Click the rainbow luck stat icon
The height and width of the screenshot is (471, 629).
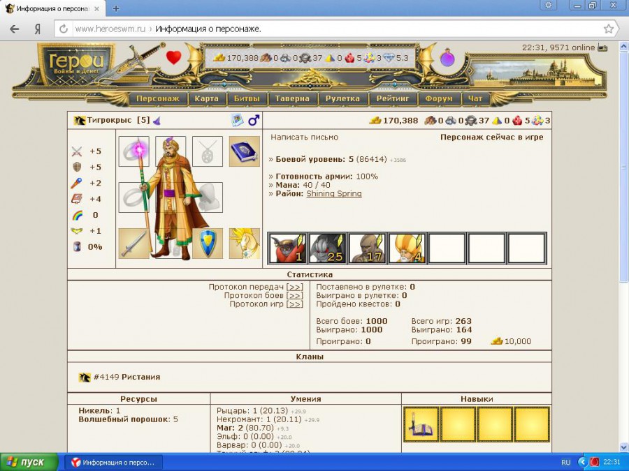(x=77, y=216)
